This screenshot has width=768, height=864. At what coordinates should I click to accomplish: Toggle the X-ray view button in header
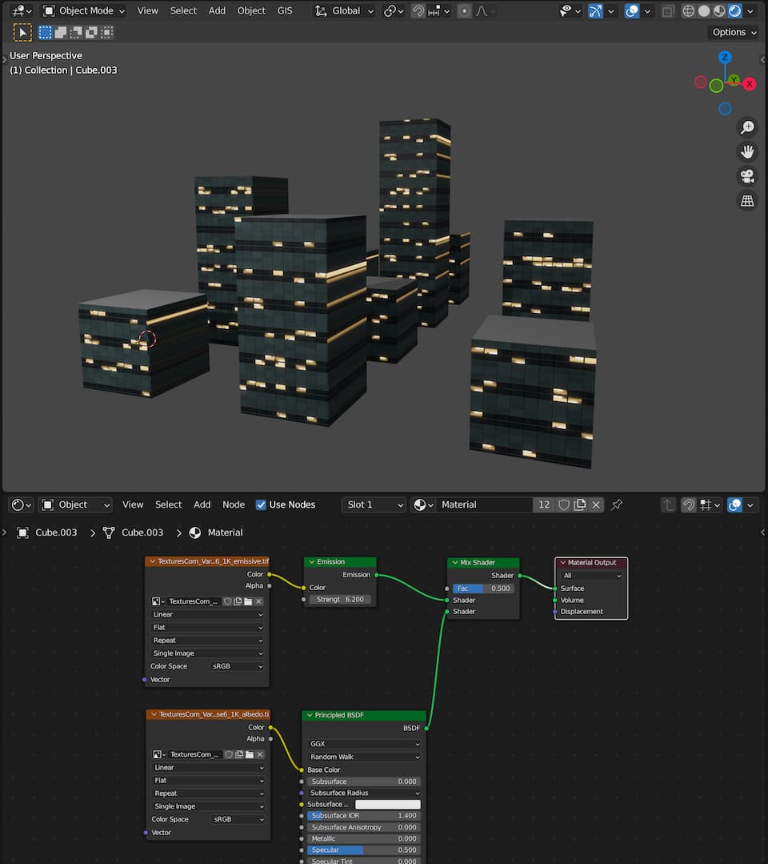point(666,11)
